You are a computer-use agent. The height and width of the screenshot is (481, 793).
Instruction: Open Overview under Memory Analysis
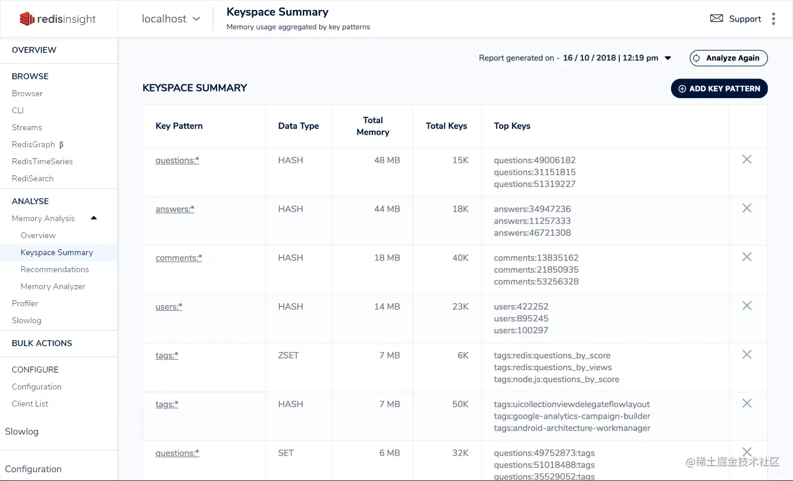pyautogui.click(x=38, y=235)
